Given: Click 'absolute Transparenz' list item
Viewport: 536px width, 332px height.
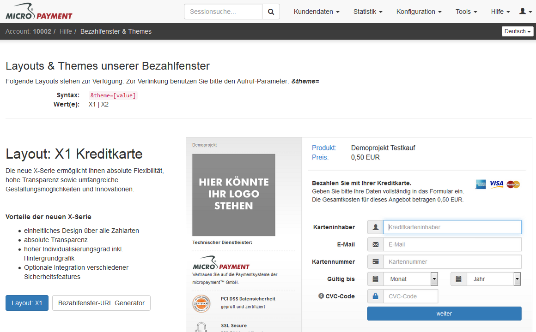Looking at the screenshot, I should [56, 240].
